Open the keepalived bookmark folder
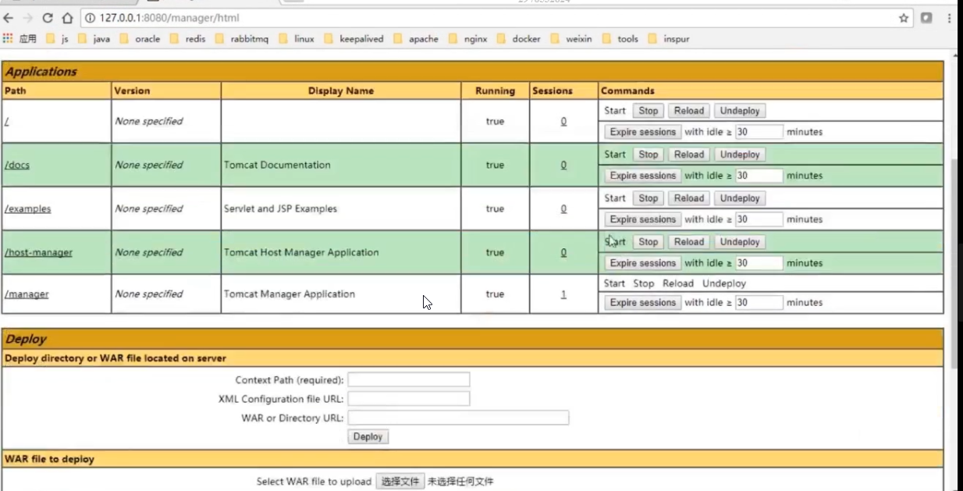Screen dimensions: 963x491 [x=354, y=38]
